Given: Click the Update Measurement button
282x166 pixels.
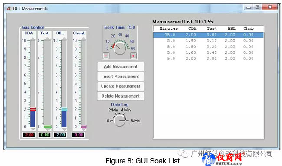Looking at the screenshot, I should [x=121, y=86].
